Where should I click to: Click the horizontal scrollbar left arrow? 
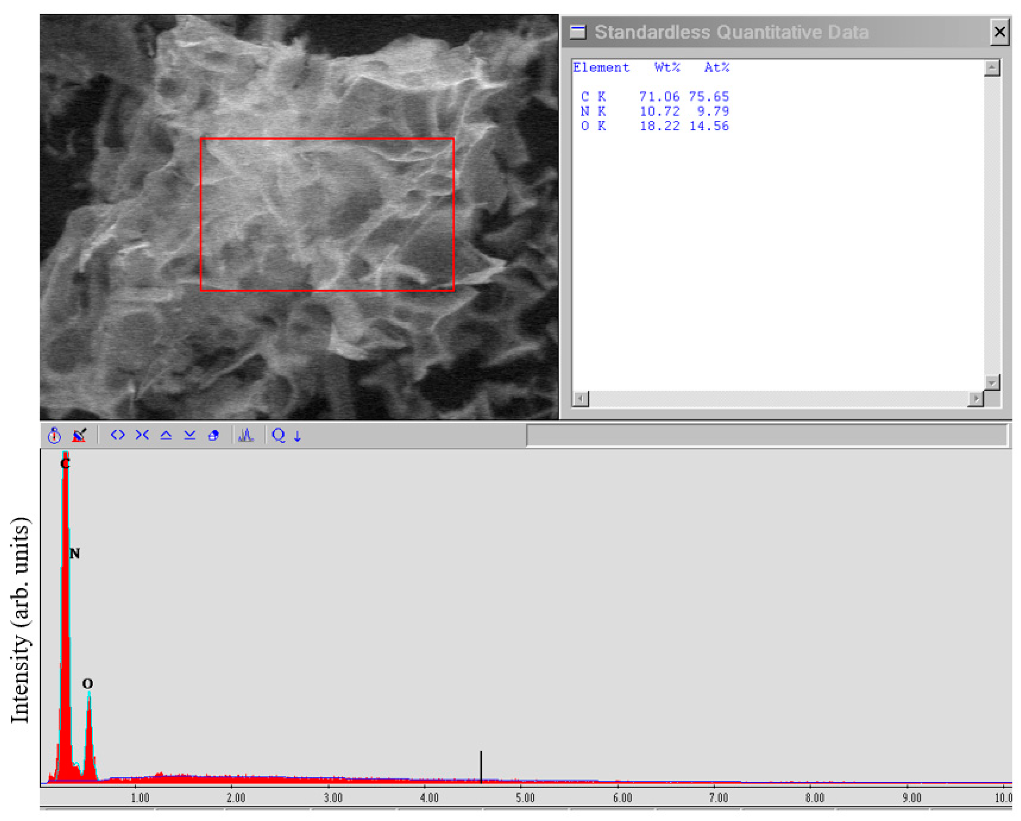pyautogui.click(x=581, y=399)
